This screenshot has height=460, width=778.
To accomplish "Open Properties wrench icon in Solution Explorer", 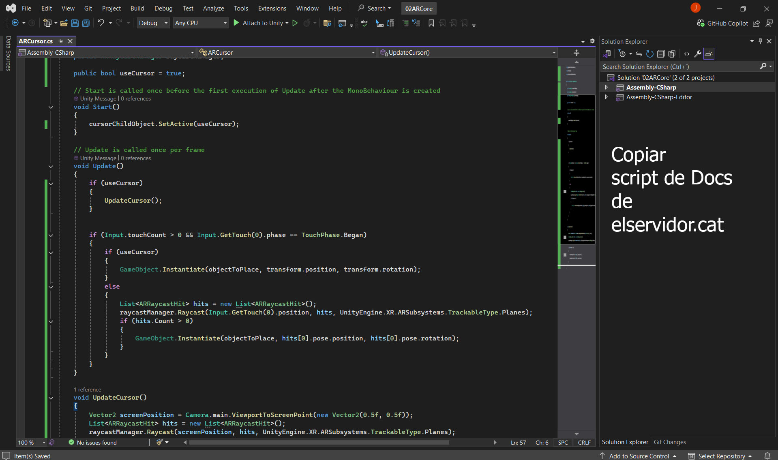I will pos(698,54).
